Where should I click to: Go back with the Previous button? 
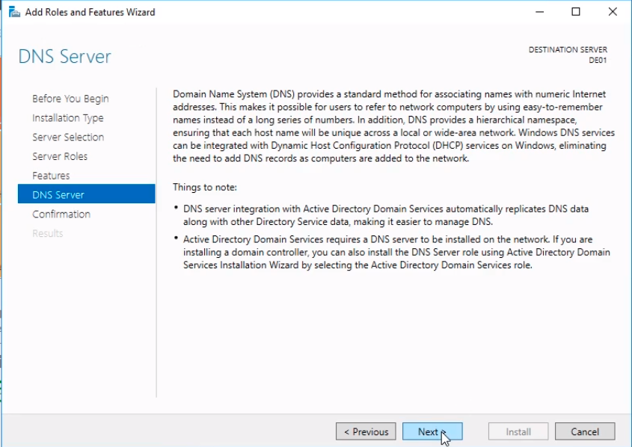pos(366,432)
